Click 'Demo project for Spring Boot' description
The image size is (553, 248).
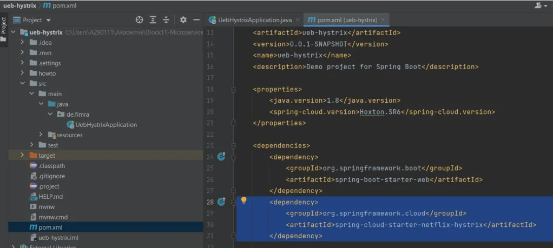[364, 67]
